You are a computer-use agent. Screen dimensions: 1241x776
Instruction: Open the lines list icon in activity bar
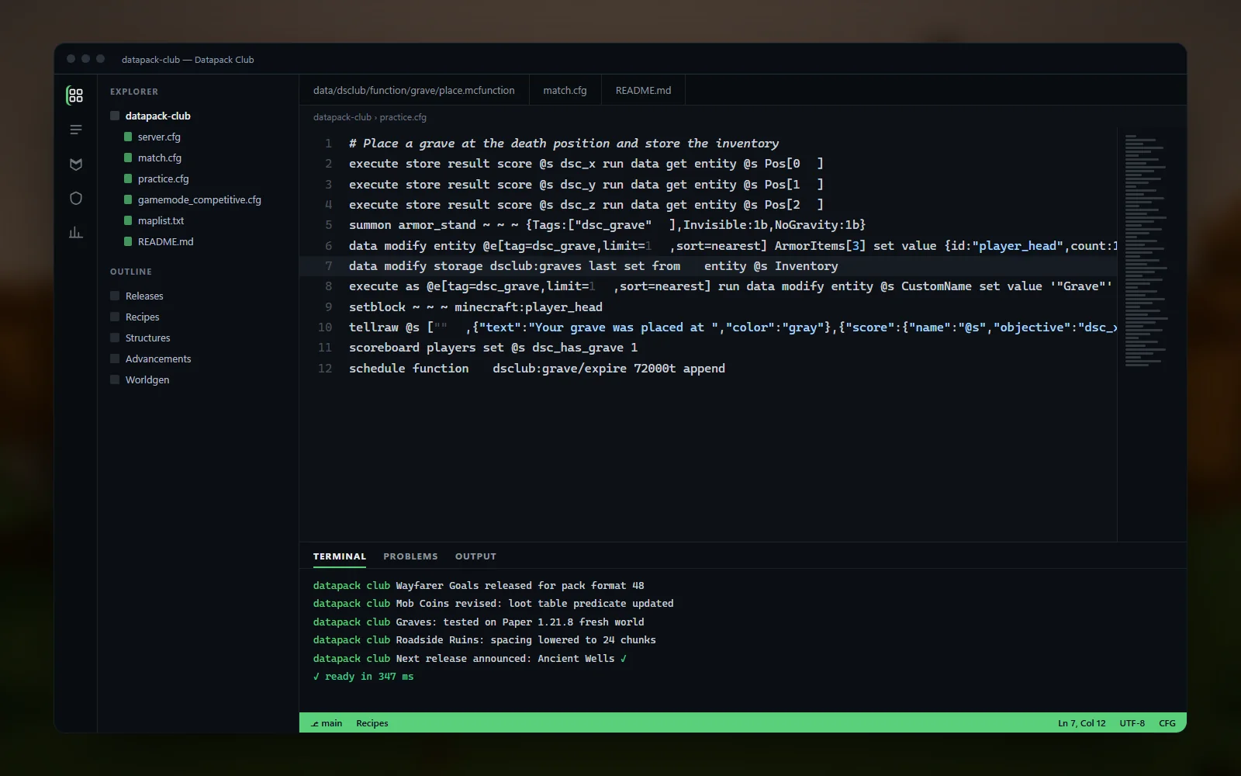[x=75, y=130]
